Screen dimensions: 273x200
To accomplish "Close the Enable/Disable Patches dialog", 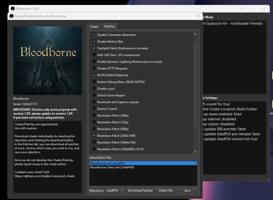I will pyautogui.click(x=199, y=16).
